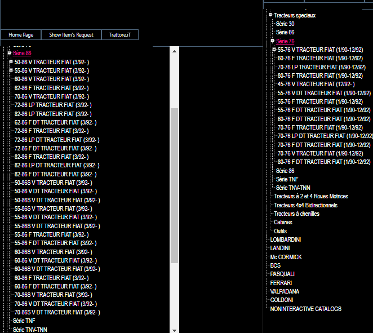The width and height of the screenshot is (373, 333).
Task: Select 55-86S V TRACTEUR FIAT (3/92-)
Action: 54,208
